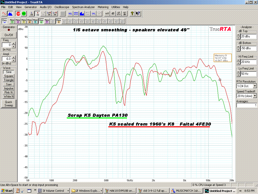Screen dimensions: 258x194
Task: Toggle Mem 7 memory trace
Action: pyautogui.click(x=47, y=21)
